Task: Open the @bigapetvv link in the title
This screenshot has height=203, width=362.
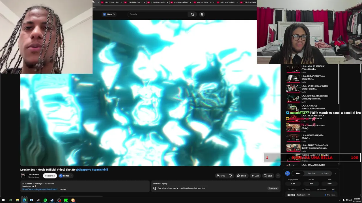Action: pos(83,170)
